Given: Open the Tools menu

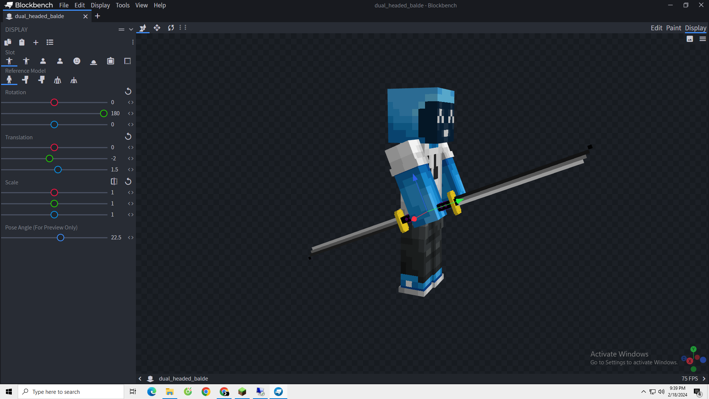Looking at the screenshot, I should (x=123, y=5).
